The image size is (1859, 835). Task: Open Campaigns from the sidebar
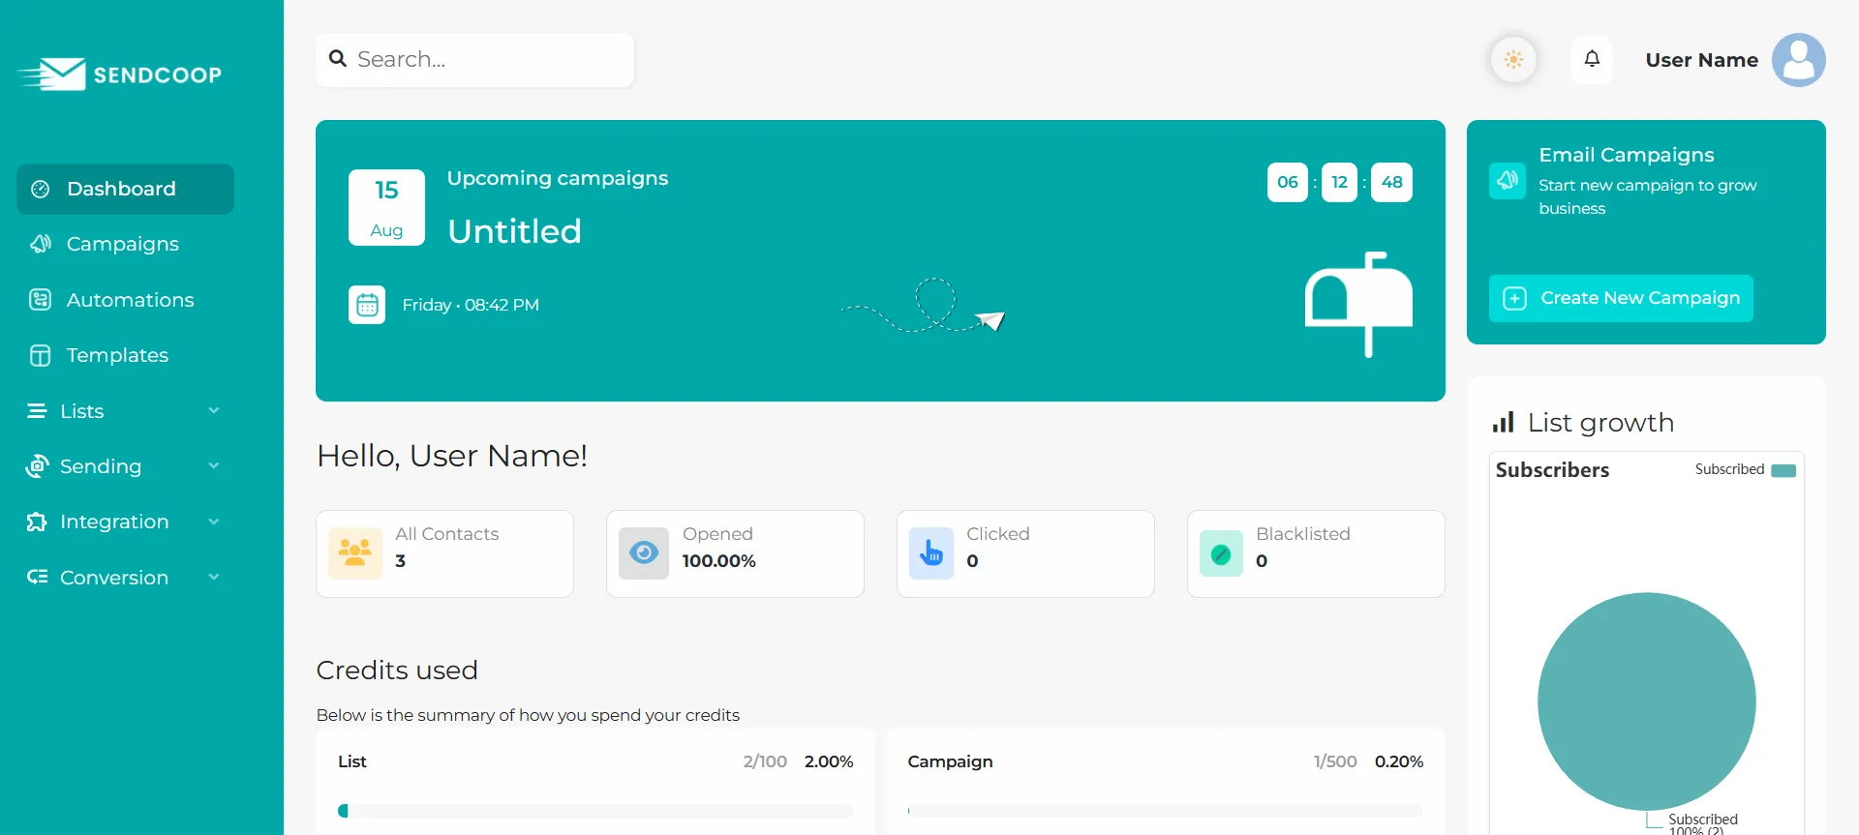[x=122, y=244]
